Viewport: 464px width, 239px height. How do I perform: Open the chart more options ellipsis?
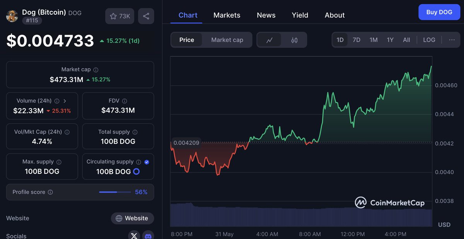[x=452, y=40]
